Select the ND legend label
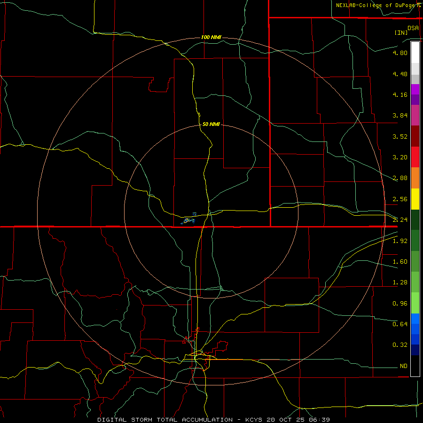The width and height of the screenshot is (423, 423). tap(404, 366)
